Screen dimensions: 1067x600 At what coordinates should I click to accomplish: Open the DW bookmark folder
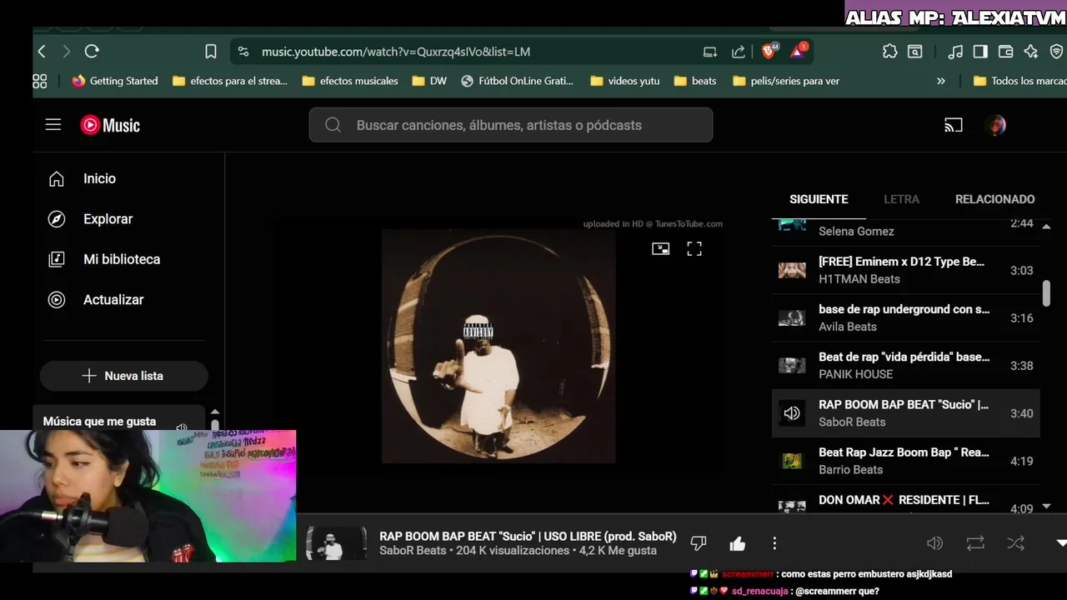[x=430, y=81]
